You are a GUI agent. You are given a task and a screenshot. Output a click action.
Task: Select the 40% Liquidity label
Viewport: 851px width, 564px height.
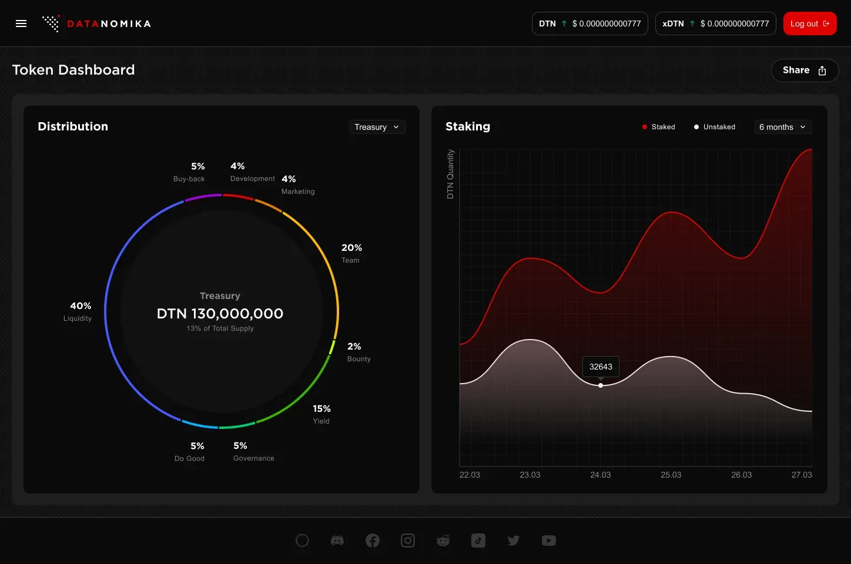pyautogui.click(x=78, y=311)
